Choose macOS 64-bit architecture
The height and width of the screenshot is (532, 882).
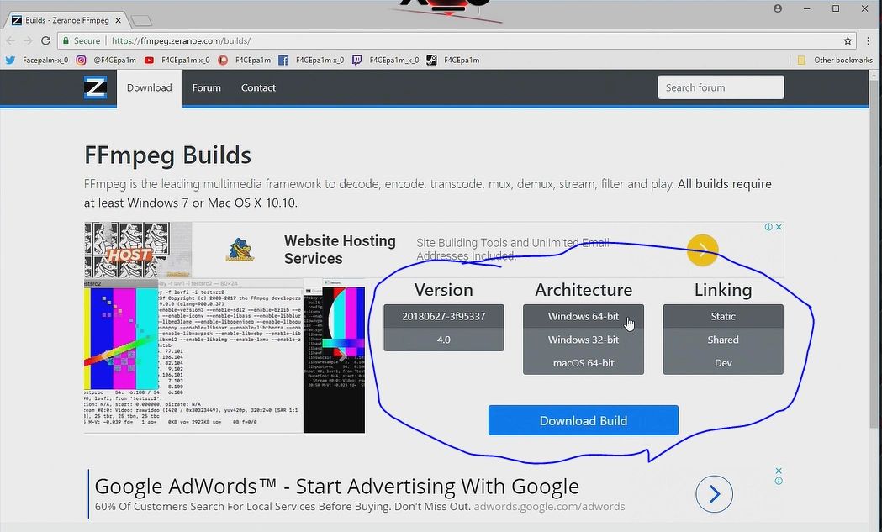tap(584, 363)
